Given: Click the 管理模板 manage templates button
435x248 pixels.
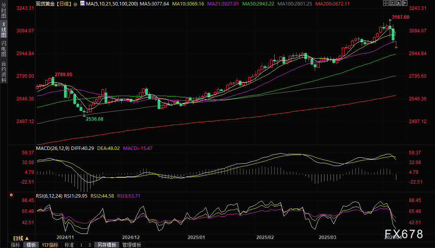Looking at the screenshot, I should coord(132,244).
